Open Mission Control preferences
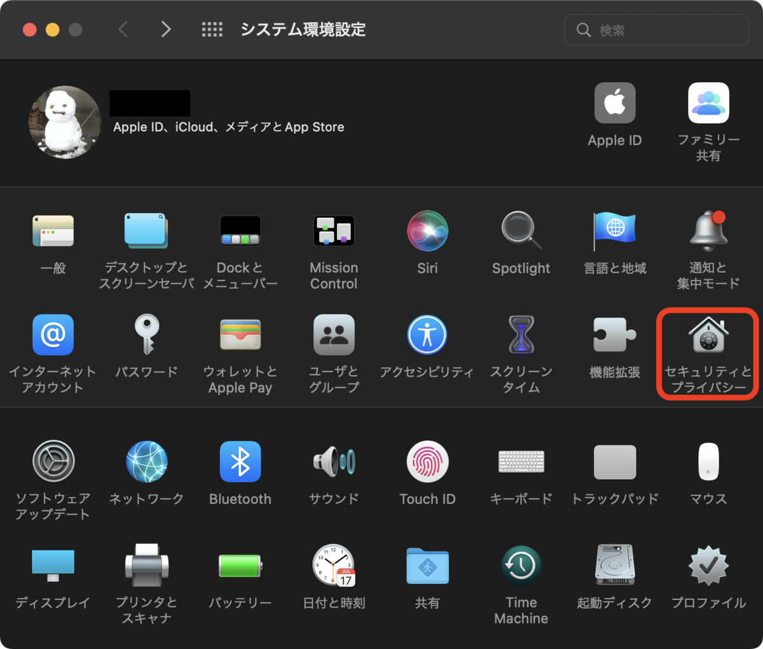 click(334, 230)
